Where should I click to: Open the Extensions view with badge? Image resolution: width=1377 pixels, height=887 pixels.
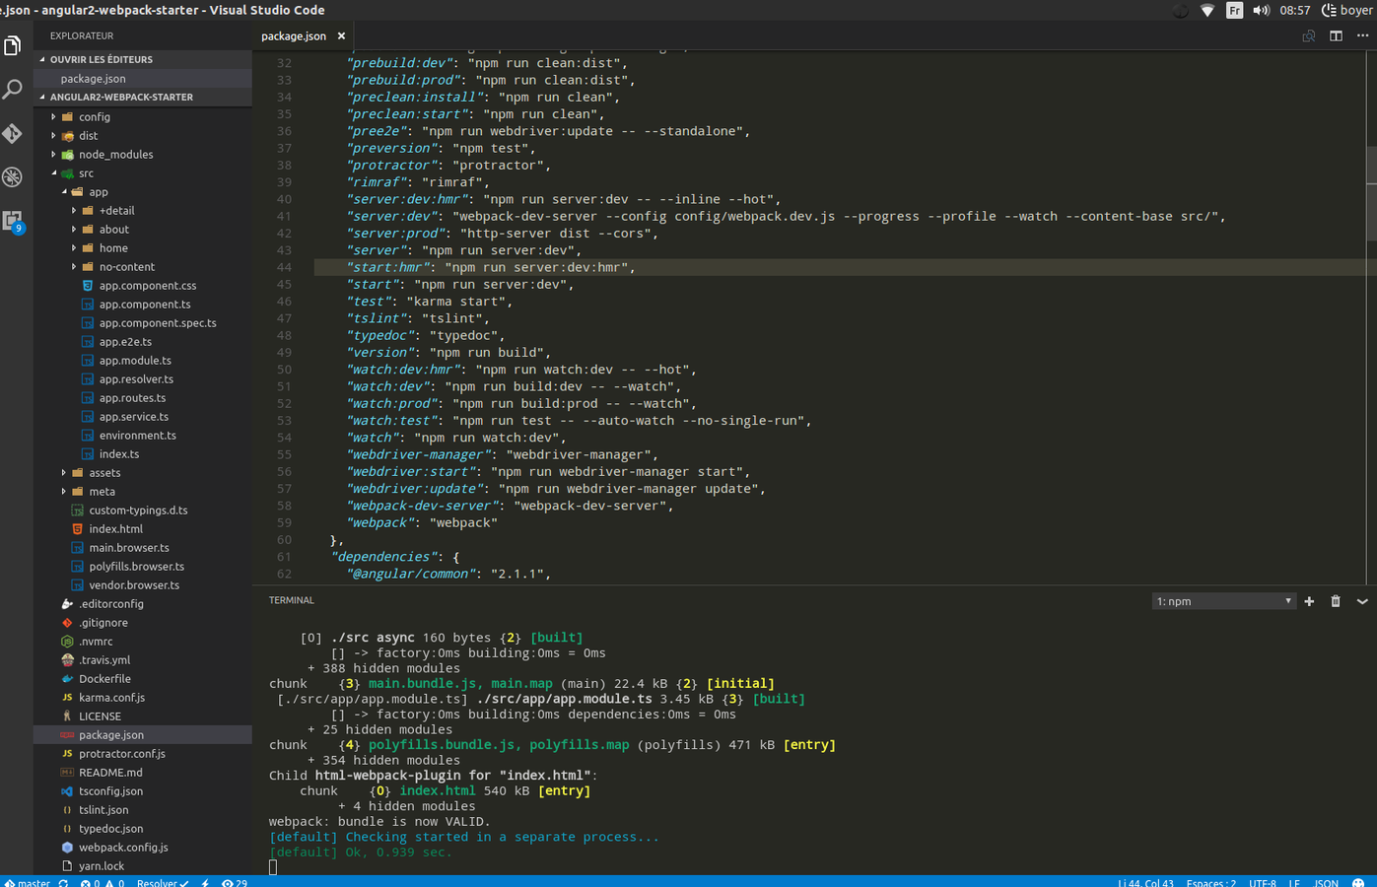(13, 221)
